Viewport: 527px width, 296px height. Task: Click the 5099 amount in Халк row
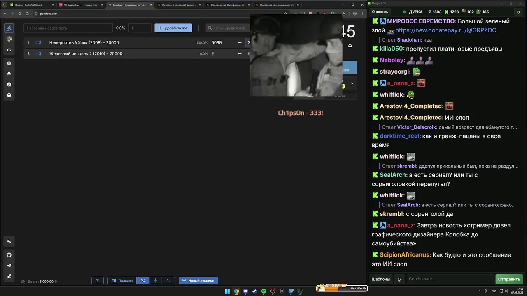coord(217,43)
